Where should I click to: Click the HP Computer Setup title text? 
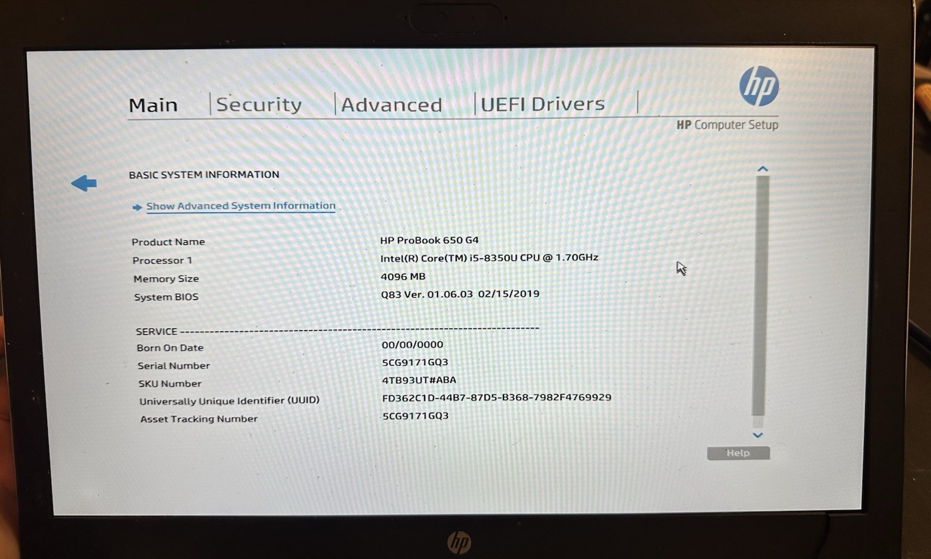coord(727,125)
